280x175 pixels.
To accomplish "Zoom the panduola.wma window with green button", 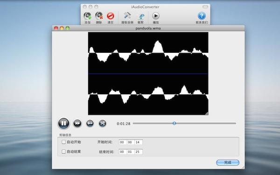I will (x=68, y=28).
